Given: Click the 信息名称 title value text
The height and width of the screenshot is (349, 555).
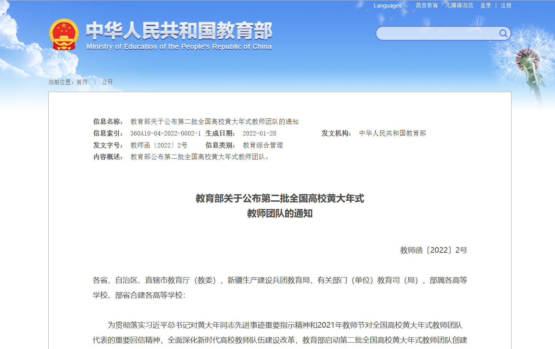Looking at the screenshot, I should click(215, 122).
